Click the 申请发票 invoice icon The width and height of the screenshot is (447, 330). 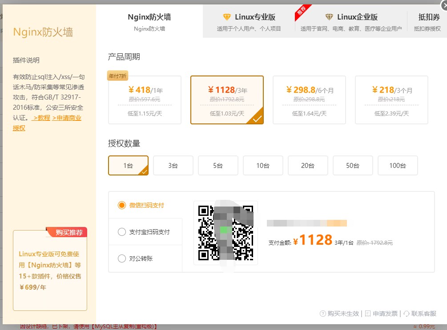pos(368,314)
